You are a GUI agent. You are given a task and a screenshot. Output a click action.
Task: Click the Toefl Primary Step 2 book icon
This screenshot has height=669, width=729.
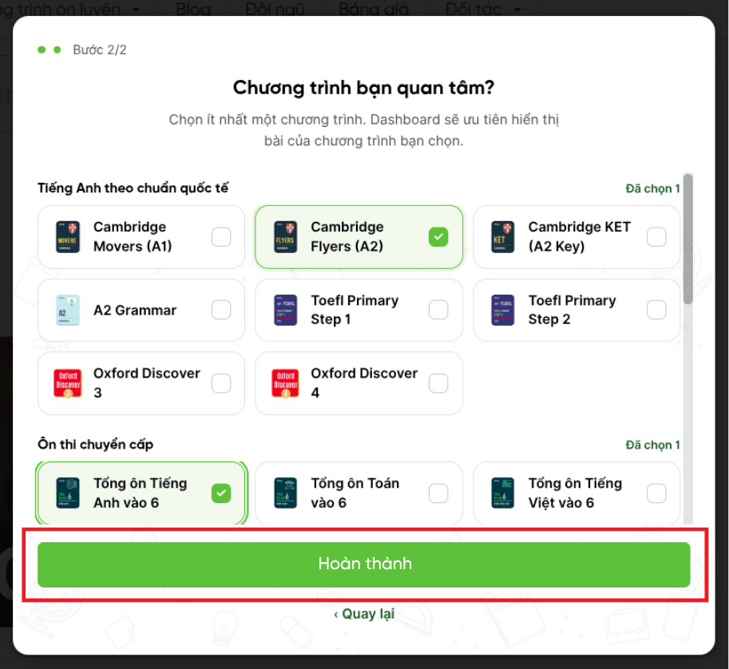pos(502,310)
